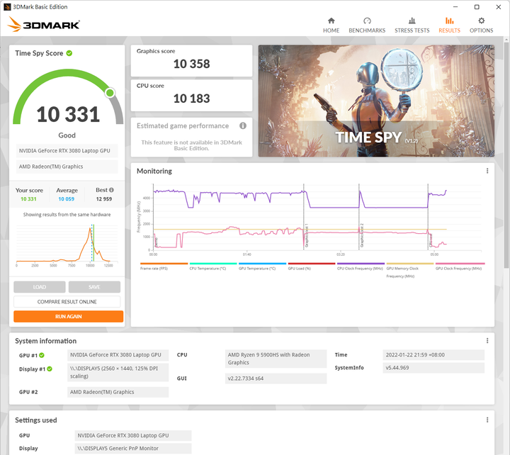Click the Graphics score value 10 358
Viewport: 510px width, 455px height.
(x=191, y=64)
